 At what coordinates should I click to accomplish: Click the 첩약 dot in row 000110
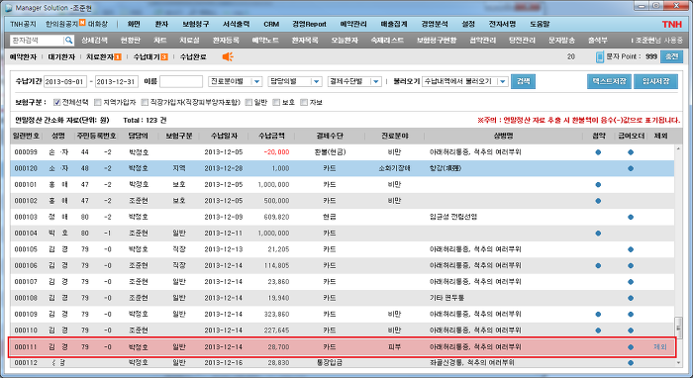pos(598,331)
